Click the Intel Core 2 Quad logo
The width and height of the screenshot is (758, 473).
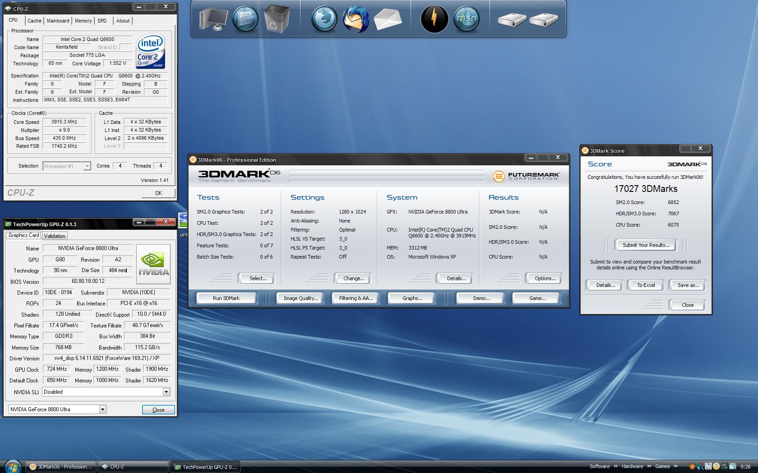tap(151, 50)
